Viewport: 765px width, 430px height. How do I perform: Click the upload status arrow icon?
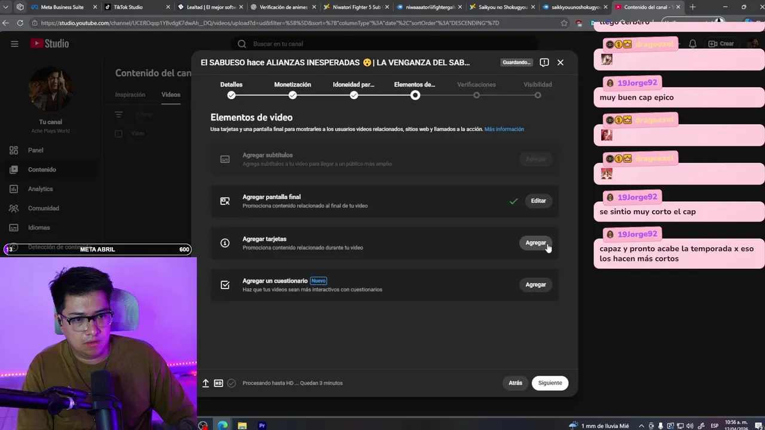206,383
